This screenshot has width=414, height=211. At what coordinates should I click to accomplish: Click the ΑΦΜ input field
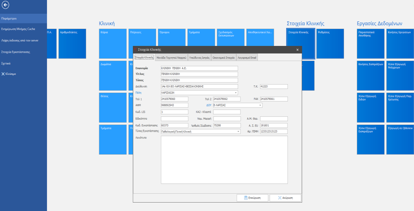pyautogui.click(x=174, y=105)
